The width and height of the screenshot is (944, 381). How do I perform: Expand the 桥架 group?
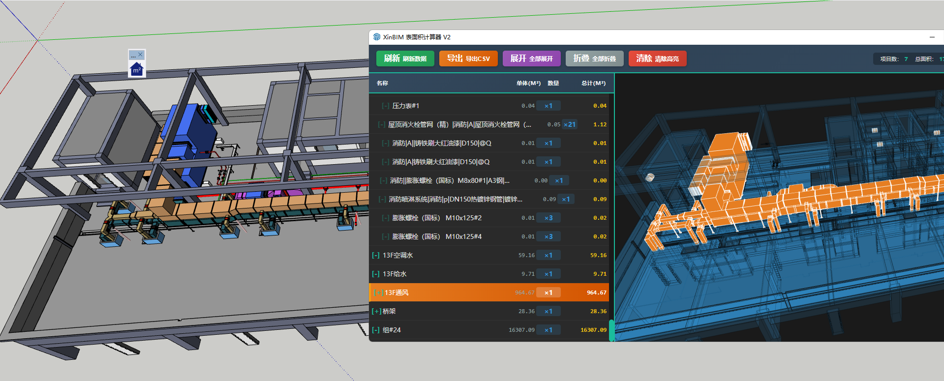coord(376,311)
